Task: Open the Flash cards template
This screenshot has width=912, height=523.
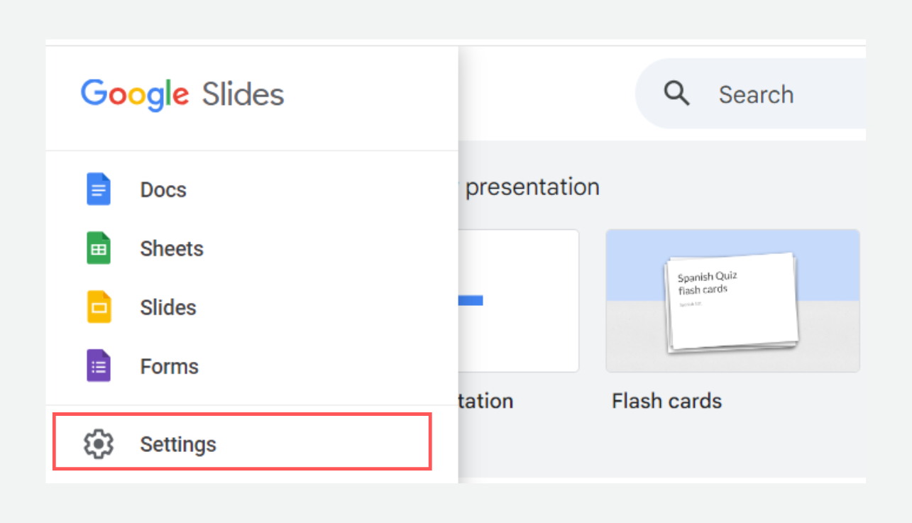Action: [732, 300]
